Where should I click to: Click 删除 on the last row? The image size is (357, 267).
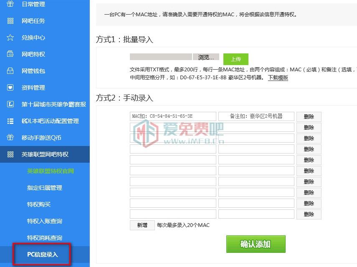309,214
